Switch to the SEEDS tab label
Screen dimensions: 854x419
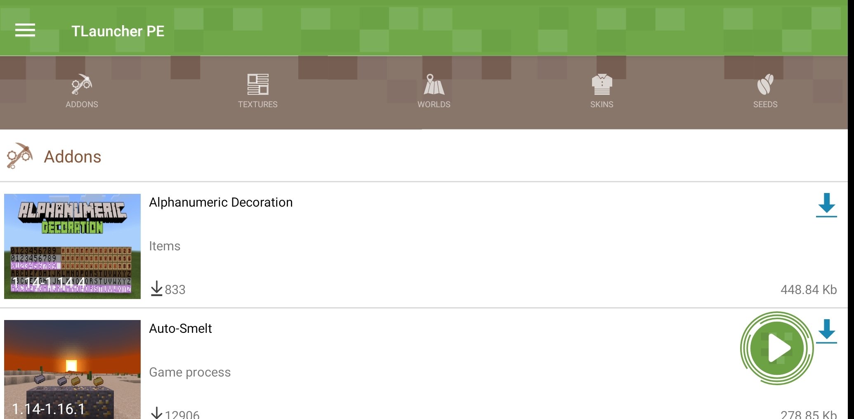point(765,104)
